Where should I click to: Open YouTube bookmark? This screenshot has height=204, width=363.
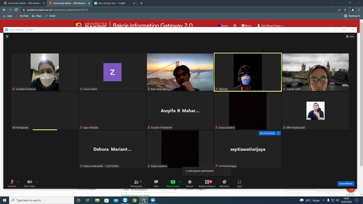click(x=22, y=16)
